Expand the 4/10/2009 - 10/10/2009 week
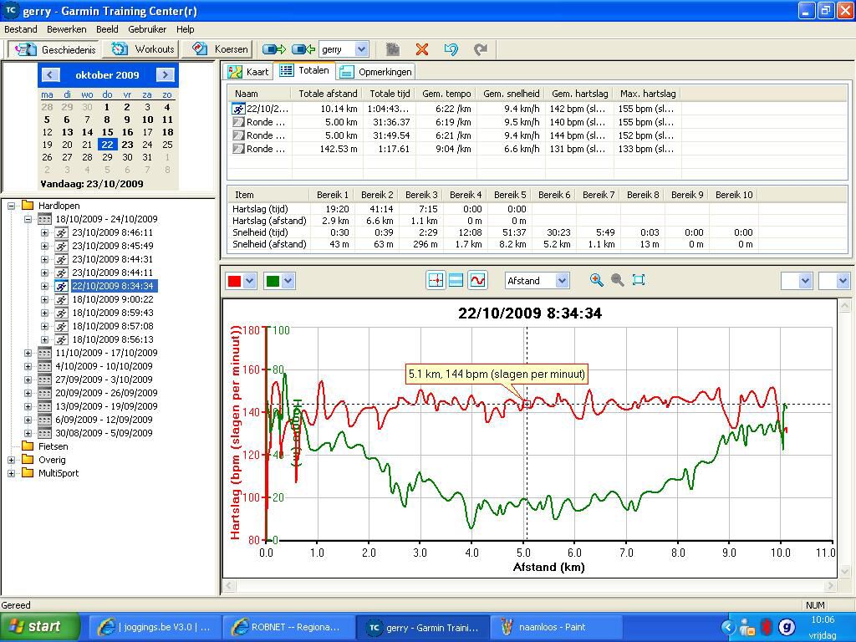Image resolution: width=856 pixels, height=642 pixels. (28, 366)
